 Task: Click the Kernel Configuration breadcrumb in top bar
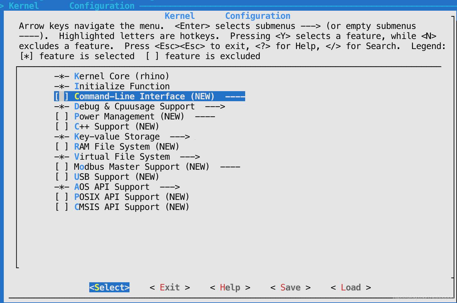point(72,6)
